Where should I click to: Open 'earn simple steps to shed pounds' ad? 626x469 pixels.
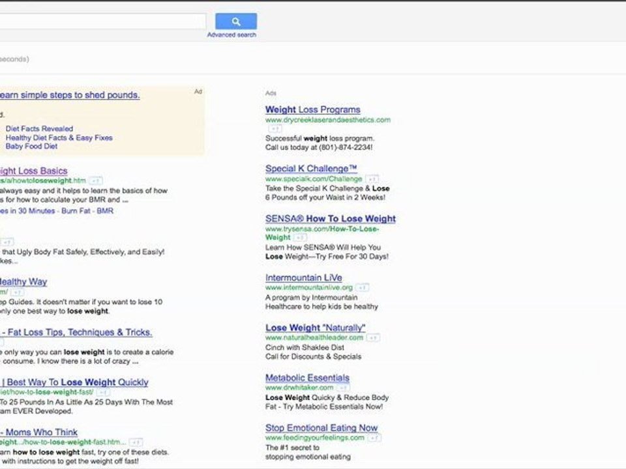click(70, 95)
